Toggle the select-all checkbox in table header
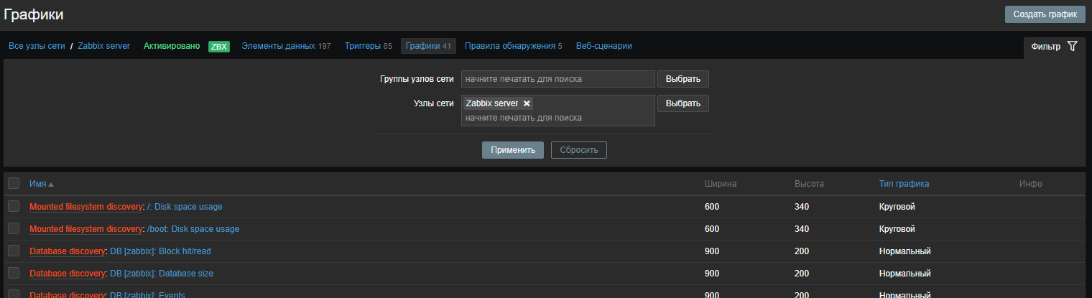1092x298 pixels. point(14,184)
